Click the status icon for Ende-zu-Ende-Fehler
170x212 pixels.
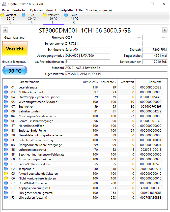(6, 131)
